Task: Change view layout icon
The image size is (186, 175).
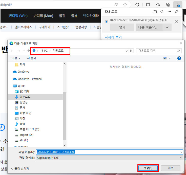Action: point(165,58)
